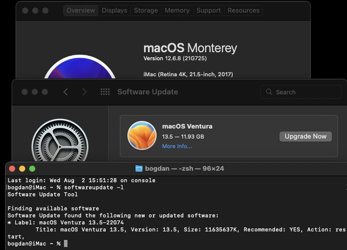The width and height of the screenshot is (347, 250).
Task: Click the "Size: 11635637K" text in Terminal
Action: tap(212, 229)
